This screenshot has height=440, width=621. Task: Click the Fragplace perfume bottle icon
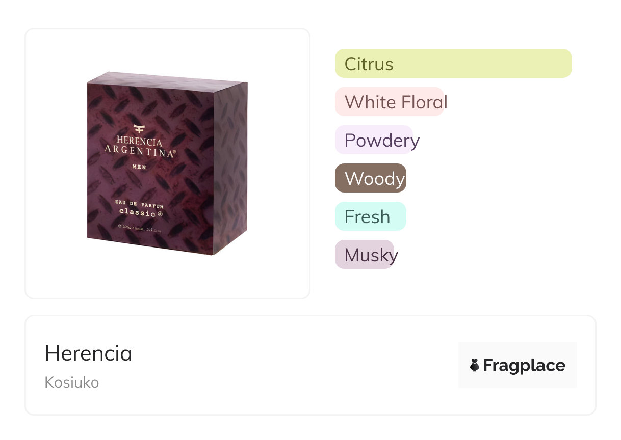[x=475, y=365]
